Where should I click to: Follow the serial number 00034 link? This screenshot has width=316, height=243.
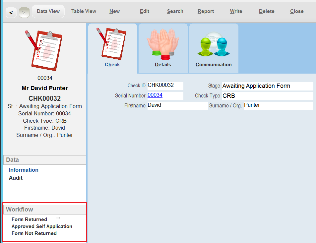tap(155, 95)
